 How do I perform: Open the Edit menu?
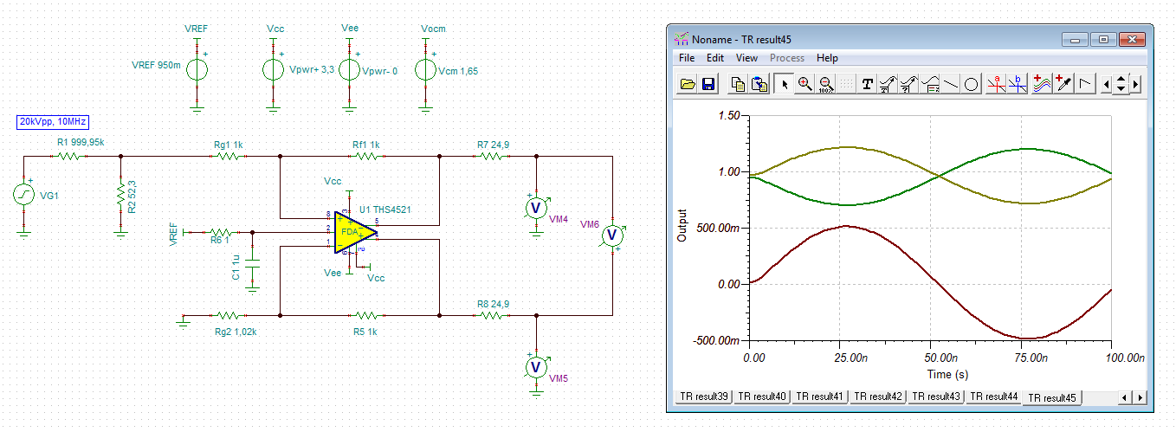click(x=715, y=58)
